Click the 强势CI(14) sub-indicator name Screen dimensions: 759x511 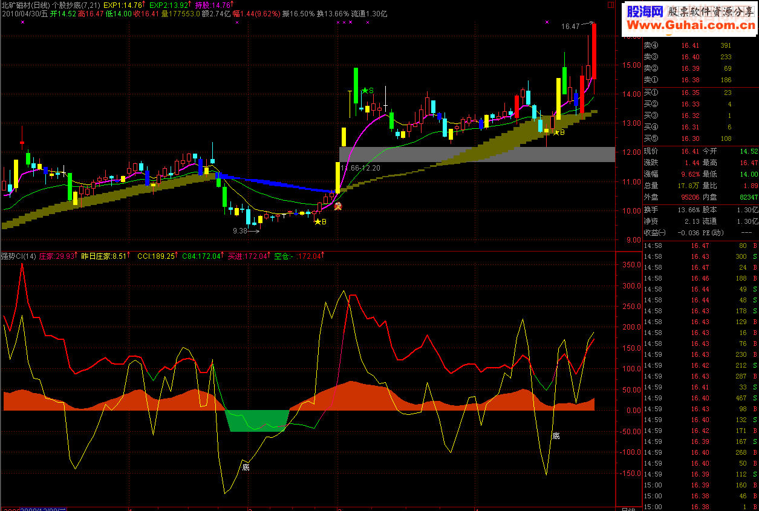click(19, 256)
